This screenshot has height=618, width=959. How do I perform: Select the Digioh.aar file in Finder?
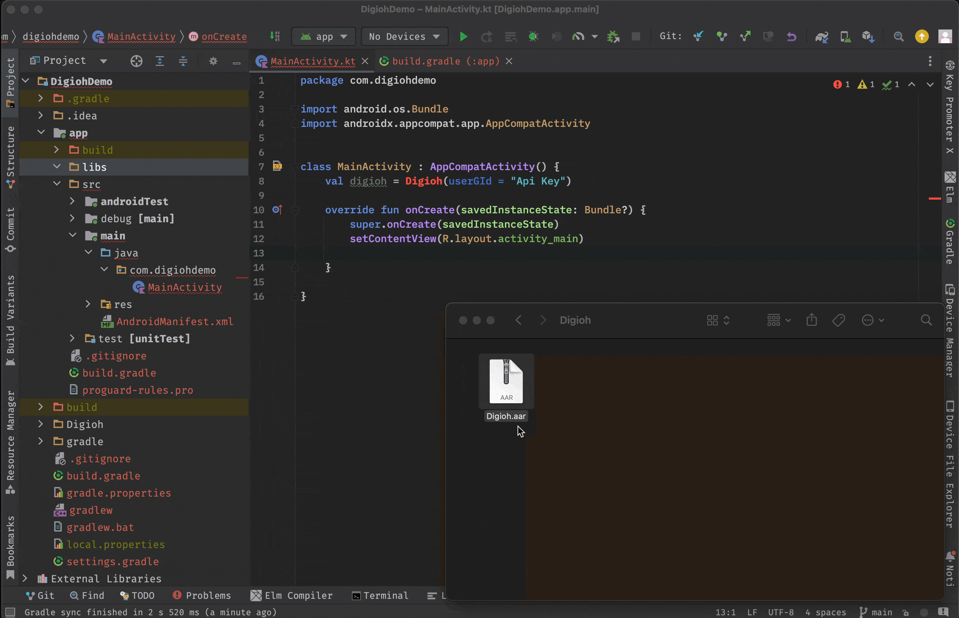click(x=506, y=388)
